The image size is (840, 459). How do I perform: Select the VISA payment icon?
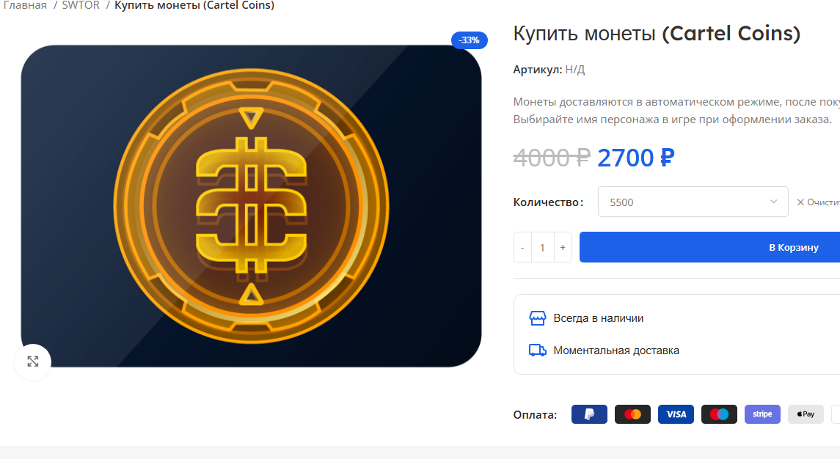point(676,414)
